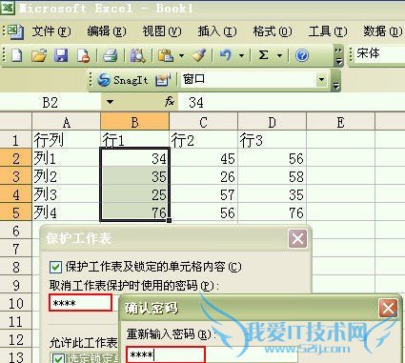Image resolution: width=405 pixels, height=363 pixels.
Task: Click the fx insert function icon
Action: (x=170, y=102)
